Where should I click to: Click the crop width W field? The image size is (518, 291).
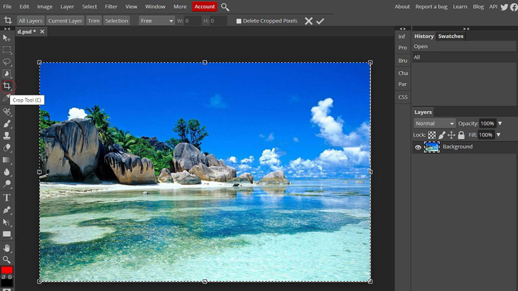click(192, 21)
